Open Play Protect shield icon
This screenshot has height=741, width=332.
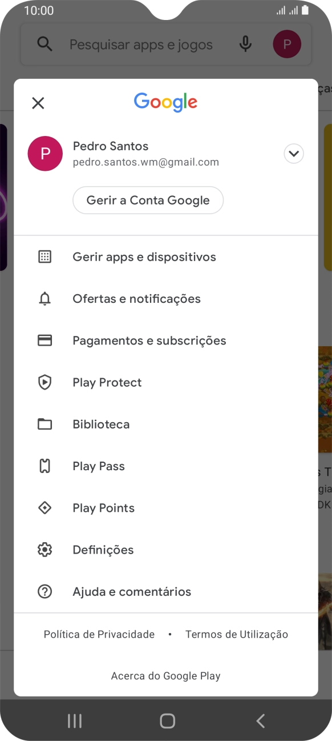[45, 382]
